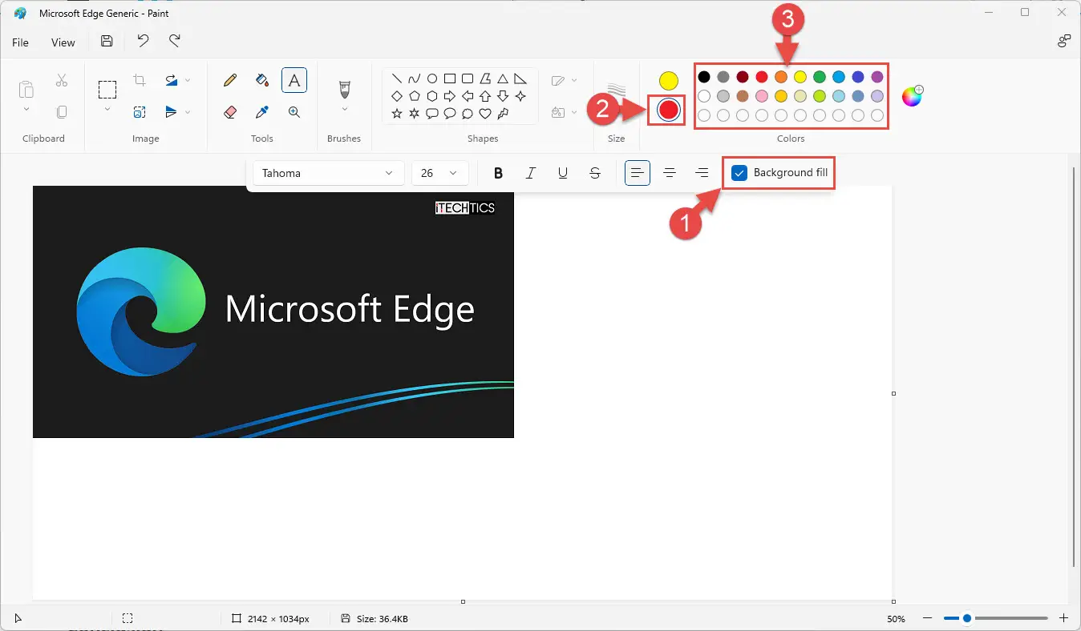Align text right
This screenshot has height=631, width=1081.
pyautogui.click(x=702, y=173)
